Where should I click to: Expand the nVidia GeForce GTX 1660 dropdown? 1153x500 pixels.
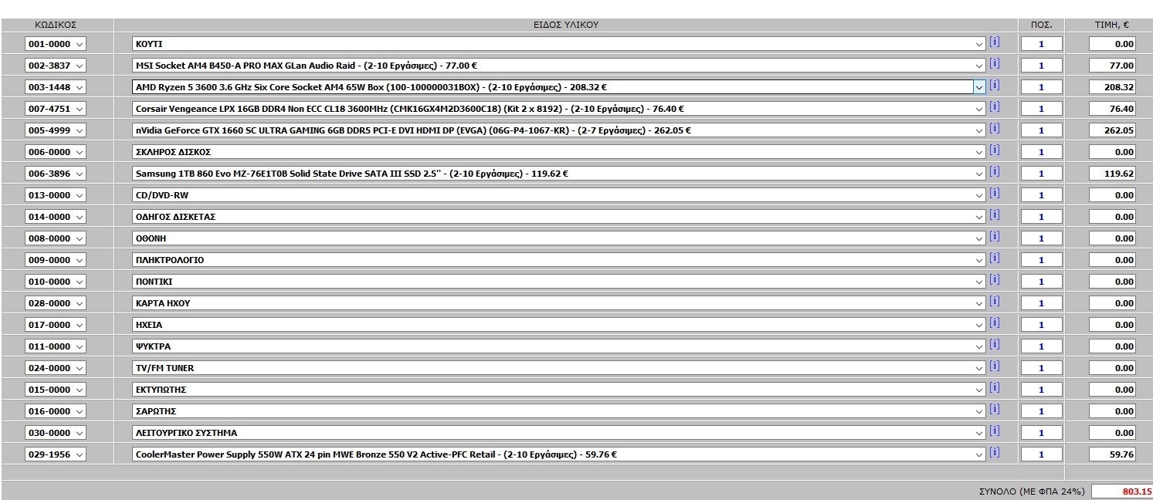(x=559, y=130)
